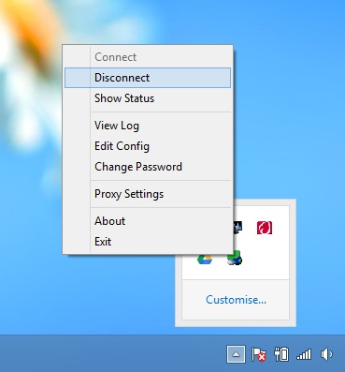Image resolution: width=345 pixels, height=372 pixels.
Task: Click Edit Config menu item
Action: (148, 146)
